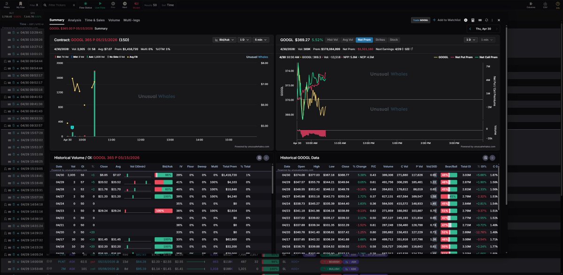Go to previous date before Thu, Apr 30
The height and width of the screenshot is (275, 563).
pos(470,29)
